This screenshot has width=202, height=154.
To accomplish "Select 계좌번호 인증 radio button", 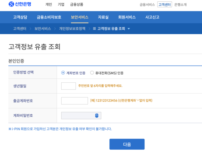I will point(63,73).
